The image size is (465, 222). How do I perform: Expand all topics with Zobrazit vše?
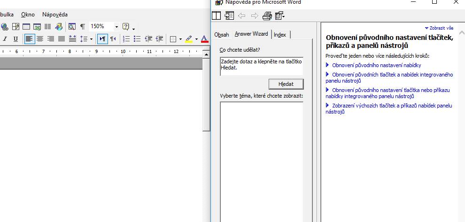pos(439,28)
